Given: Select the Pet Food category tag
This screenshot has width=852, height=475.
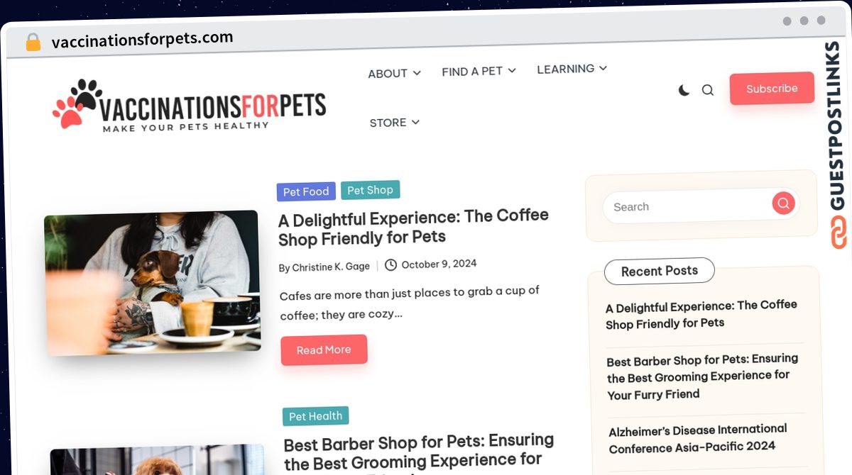Looking at the screenshot, I should (306, 191).
